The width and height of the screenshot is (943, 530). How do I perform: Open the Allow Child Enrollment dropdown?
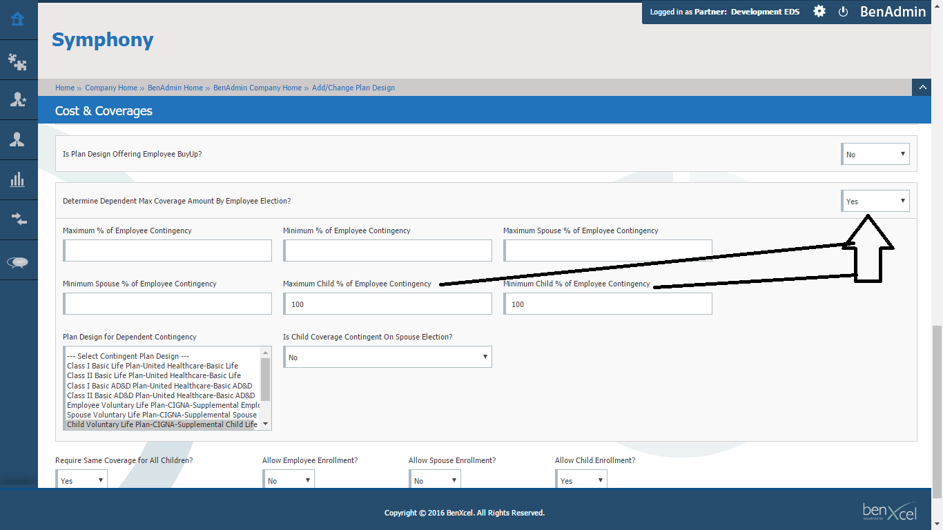581,480
